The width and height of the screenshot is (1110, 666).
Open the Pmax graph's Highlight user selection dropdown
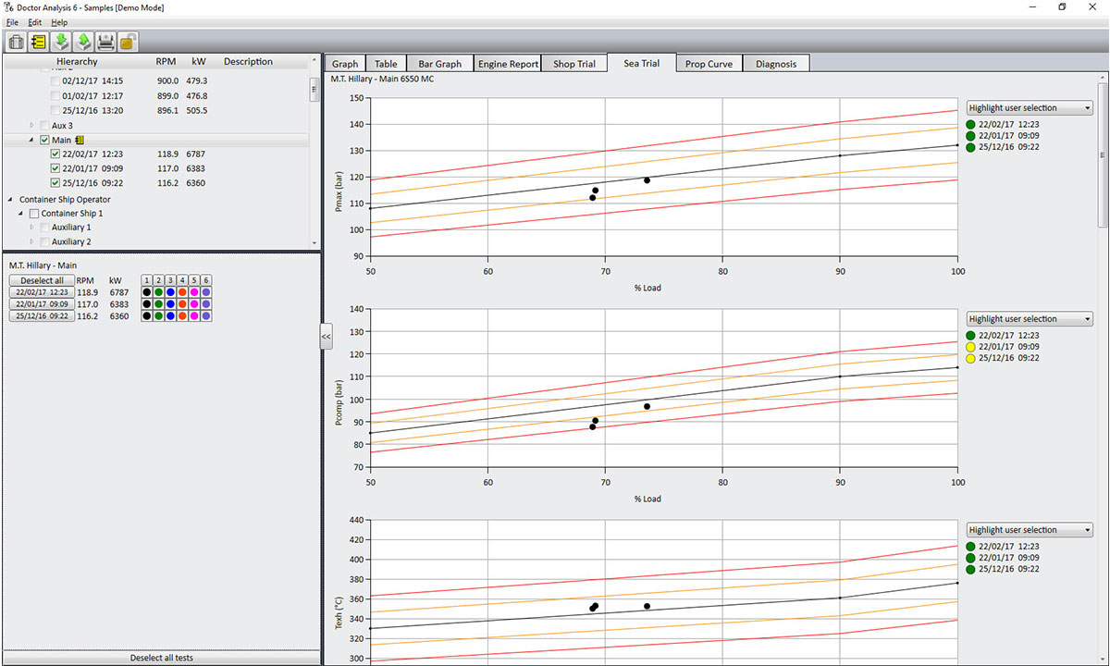[x=1030, y=108]
